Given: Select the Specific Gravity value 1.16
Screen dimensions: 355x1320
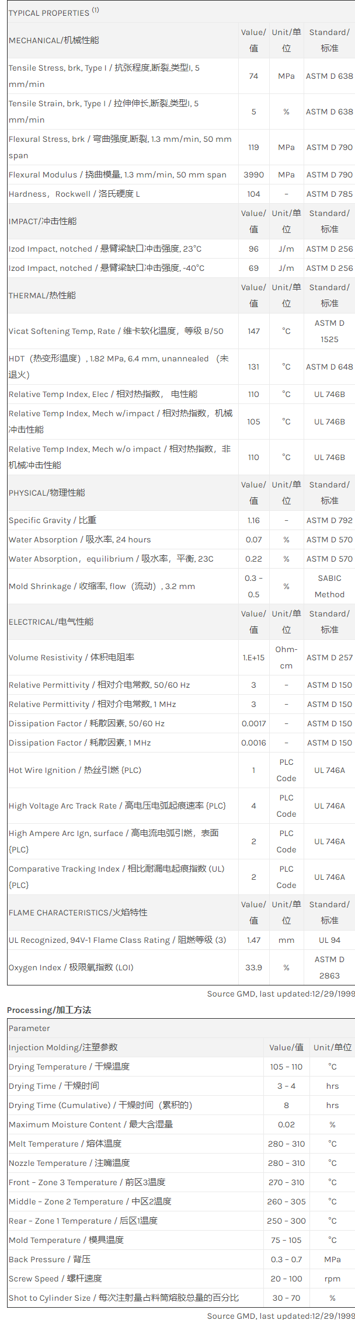Looking at the screenshot, I should (253, 520).
